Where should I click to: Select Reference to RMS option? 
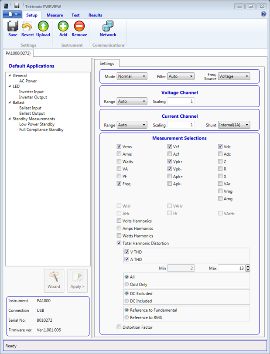126,317
